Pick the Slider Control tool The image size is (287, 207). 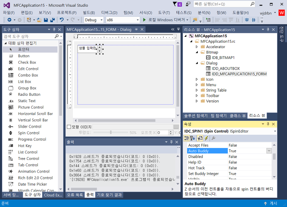30,126
